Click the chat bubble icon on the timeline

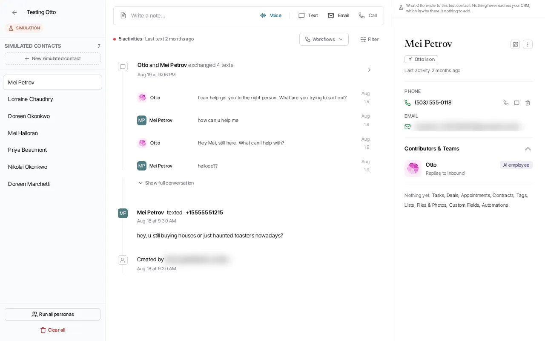coord(123,66)
